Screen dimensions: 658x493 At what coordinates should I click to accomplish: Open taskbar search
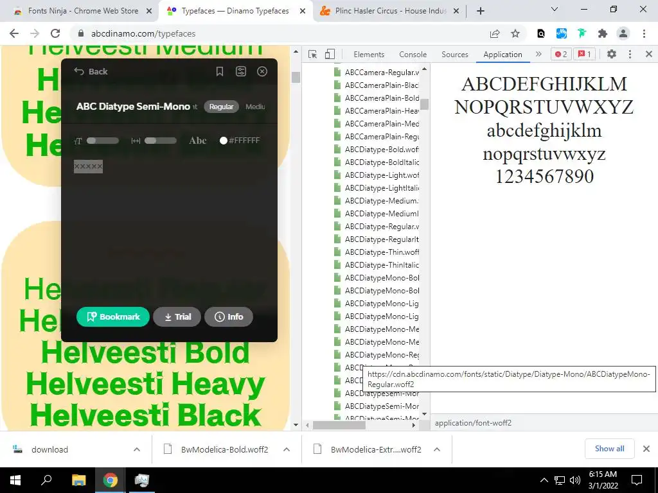click(x=46, y=480)
